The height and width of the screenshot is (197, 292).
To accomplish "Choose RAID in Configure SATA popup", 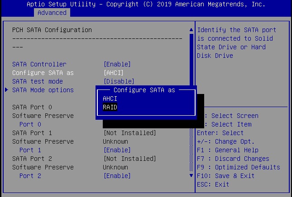I will pyautogui.click(x=110, y=107).
